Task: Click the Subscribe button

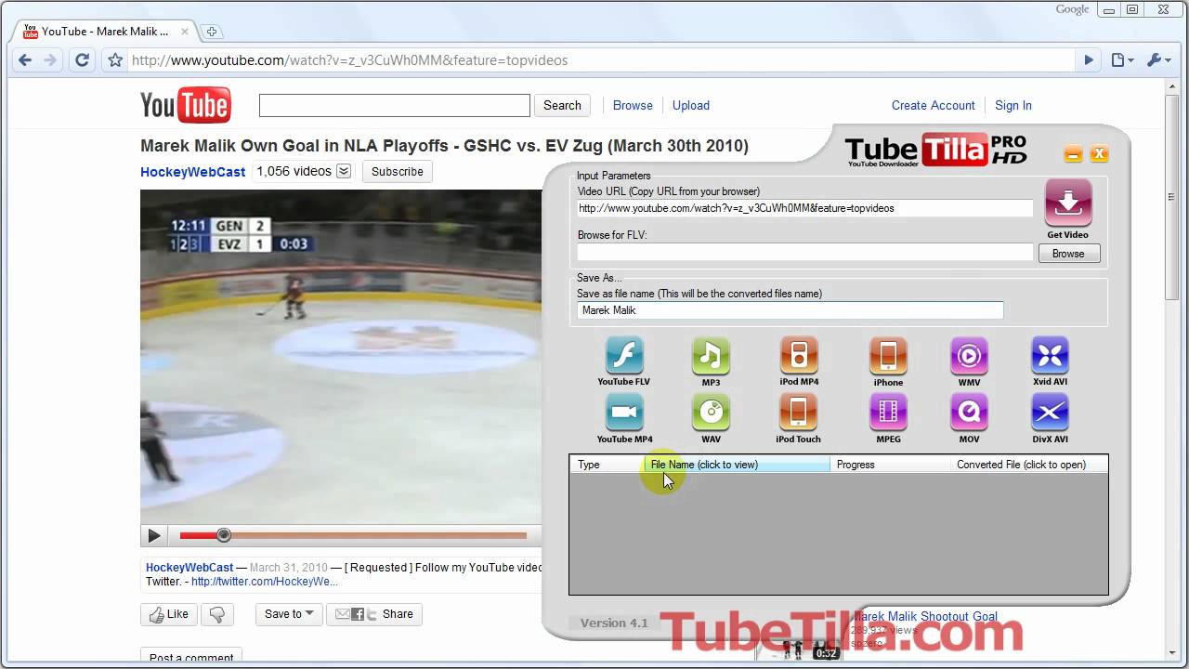Action: (397, 172)
